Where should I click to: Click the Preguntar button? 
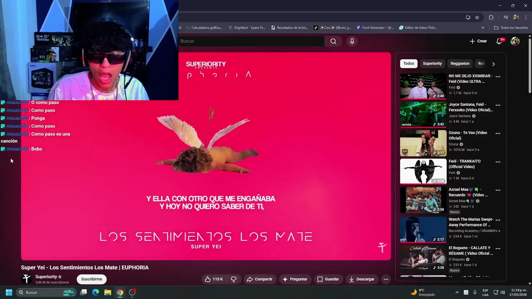tap(295, 279)
